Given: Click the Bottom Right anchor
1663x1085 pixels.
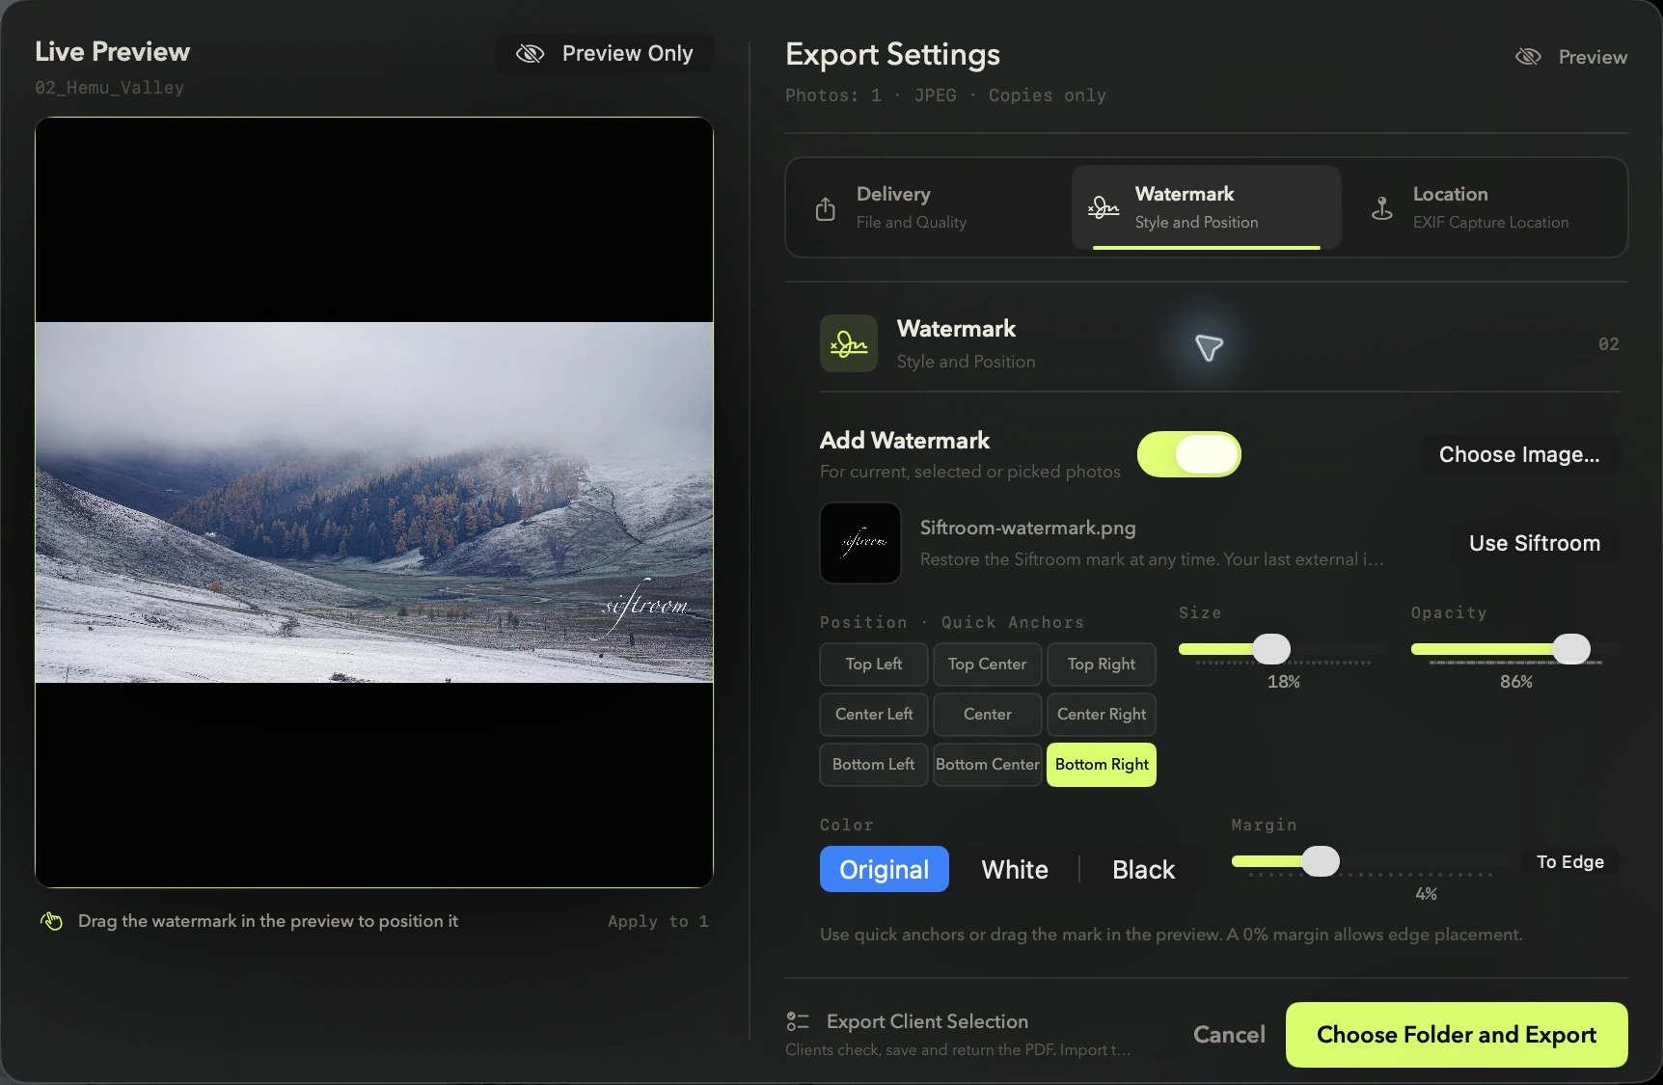Looking at the screenshot, I should coord(1102,765).
